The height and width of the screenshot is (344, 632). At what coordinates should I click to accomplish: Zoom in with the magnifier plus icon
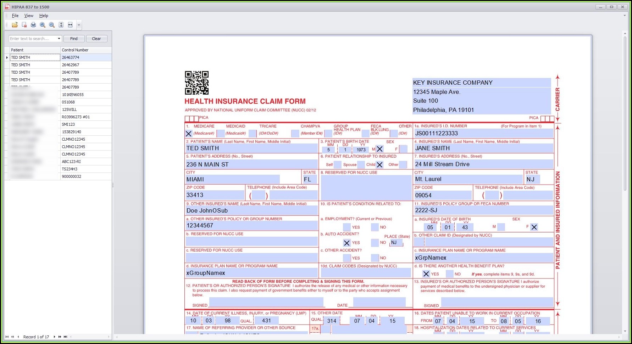point(43,25)
